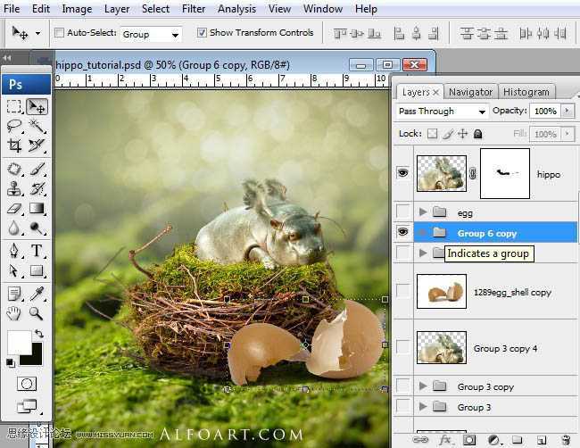Hide the hippo layer with eye icon
580x448 pixels.
pos(403,173)
